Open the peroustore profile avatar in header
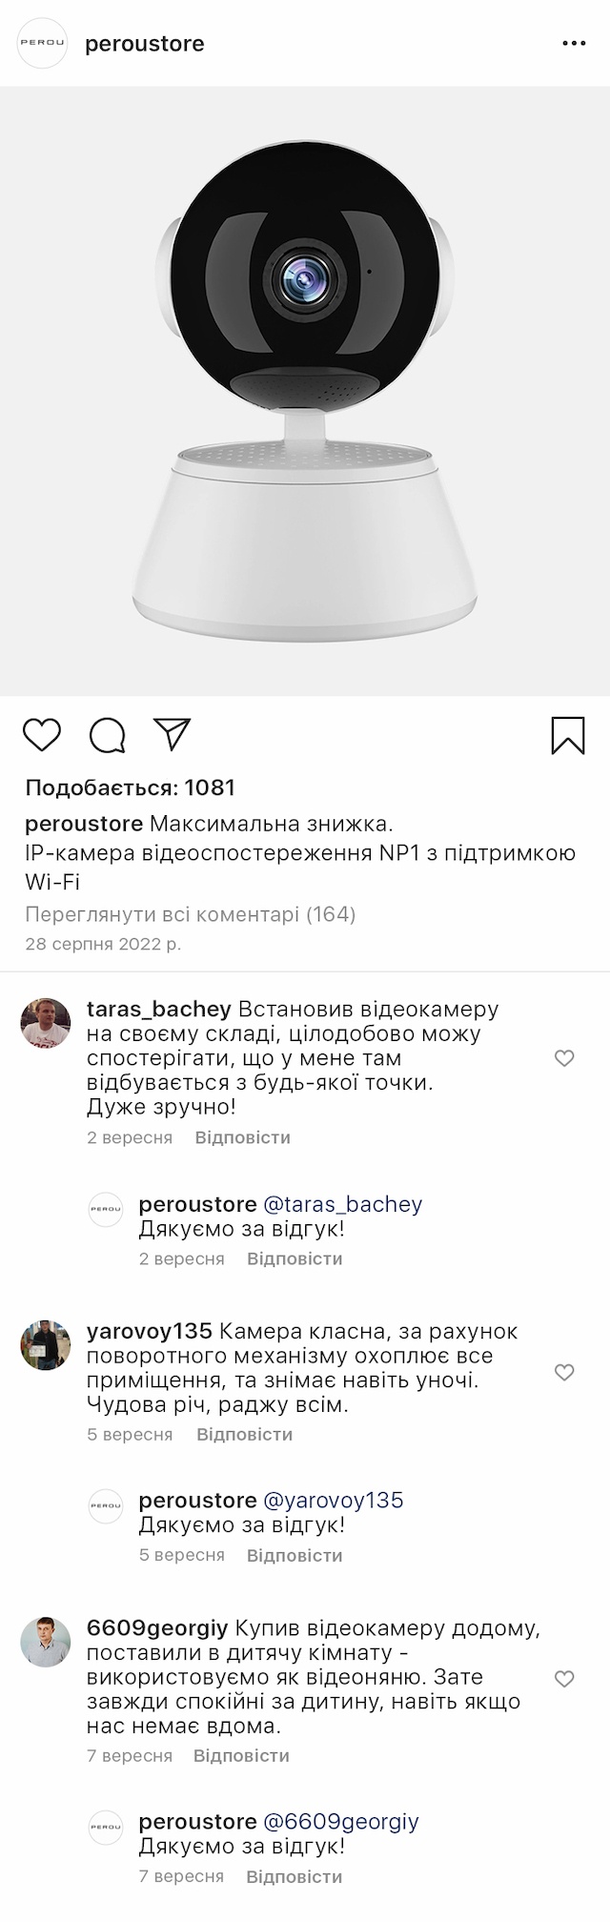 click(43, 43)
